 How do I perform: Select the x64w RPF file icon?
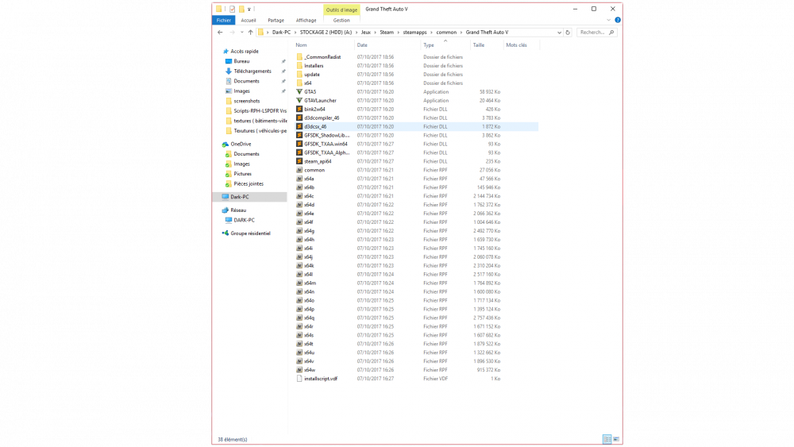pyautogui.click(x=299, y=370)
